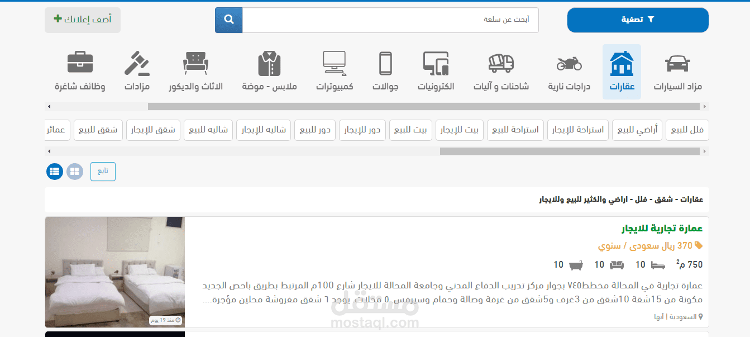Open the تصفية filter panel

point(638,20)
